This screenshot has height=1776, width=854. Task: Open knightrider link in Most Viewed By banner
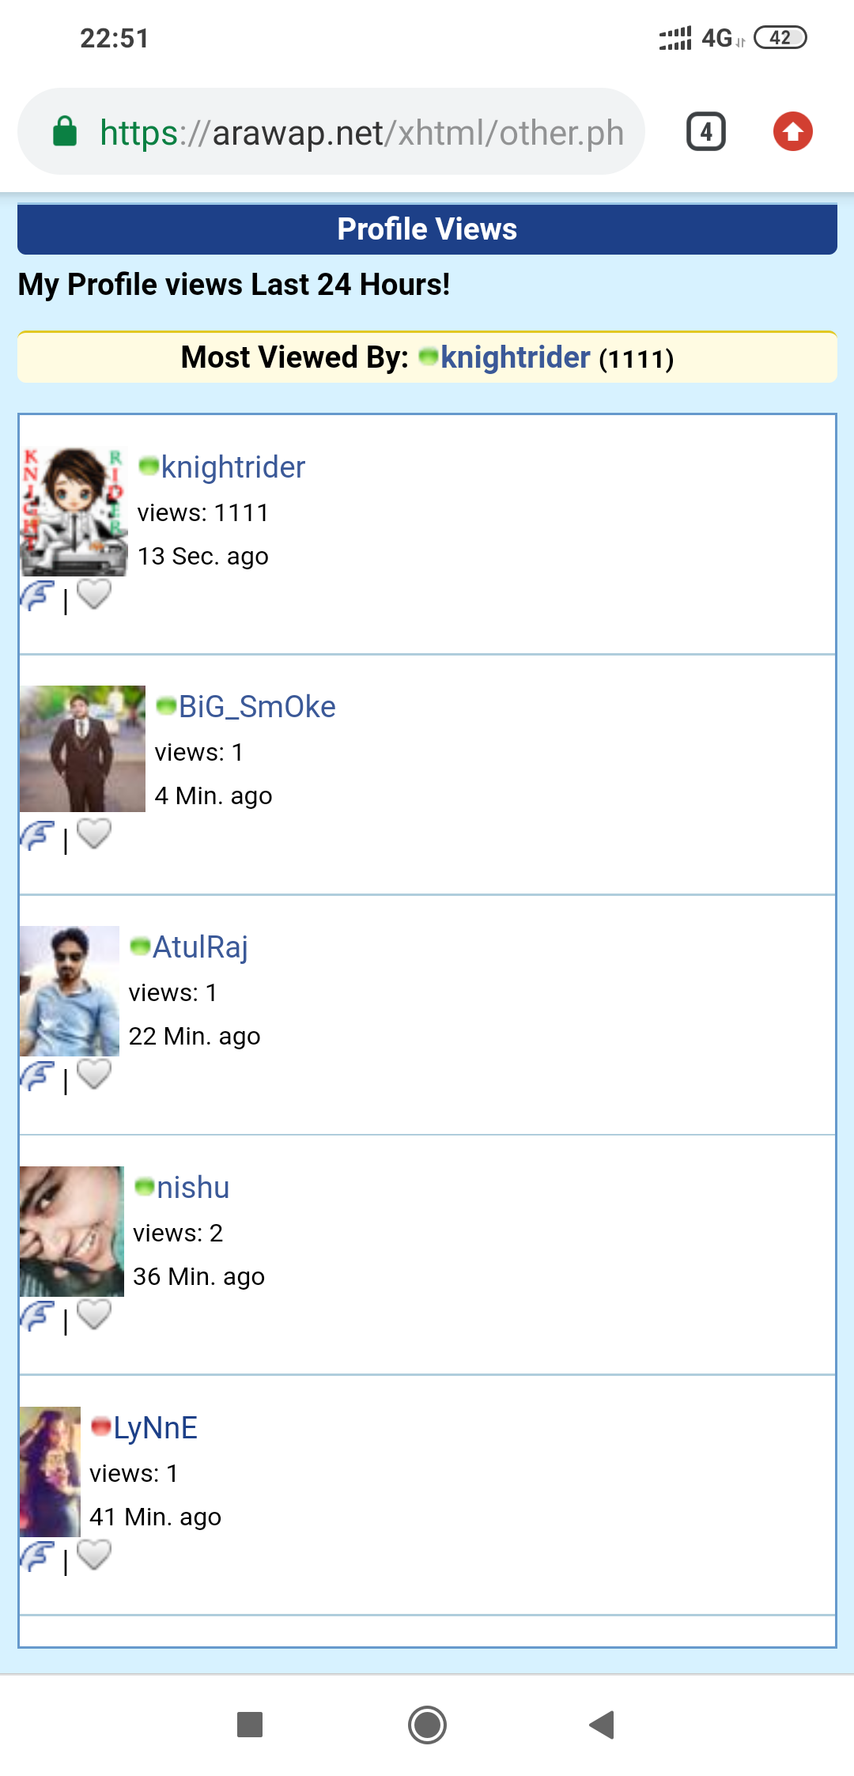pos(515,357)
